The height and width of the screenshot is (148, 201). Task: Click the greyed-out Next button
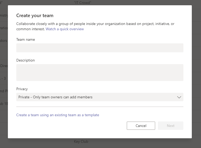[171, 126]
